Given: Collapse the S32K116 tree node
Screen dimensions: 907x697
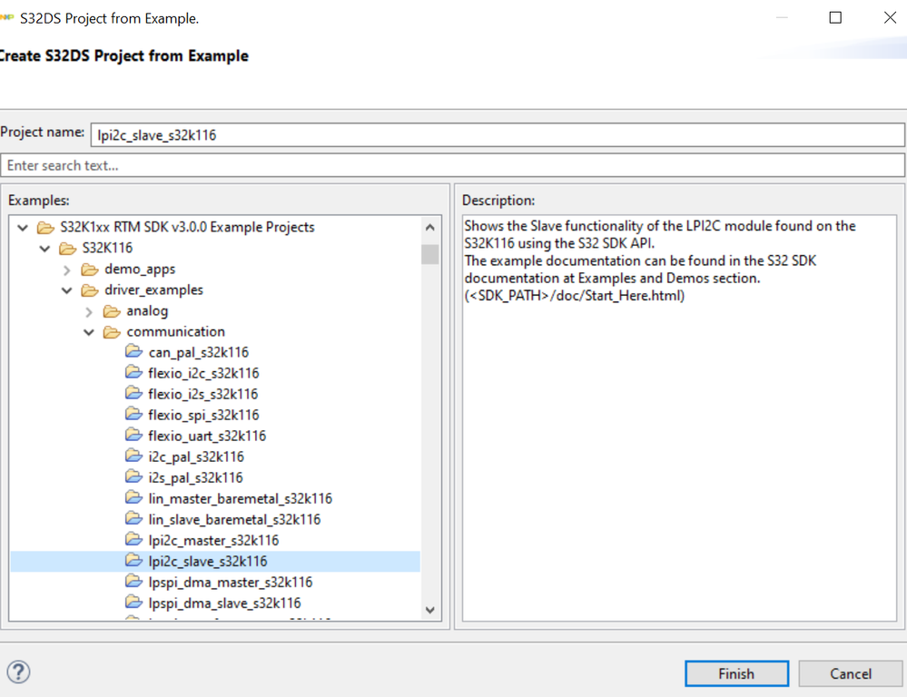Looking at the screenshot, I should click(44, 248).
